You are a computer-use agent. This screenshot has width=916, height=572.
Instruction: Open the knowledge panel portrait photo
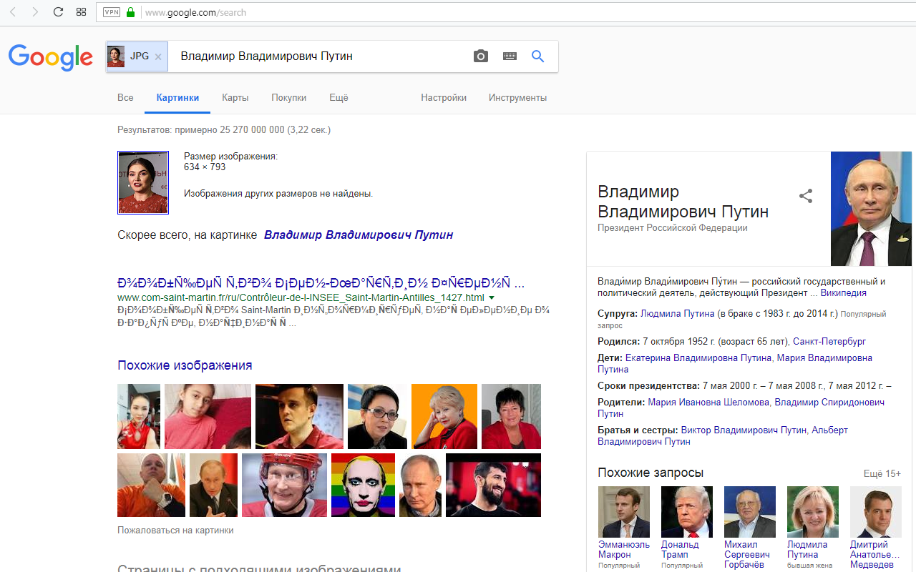871,209
